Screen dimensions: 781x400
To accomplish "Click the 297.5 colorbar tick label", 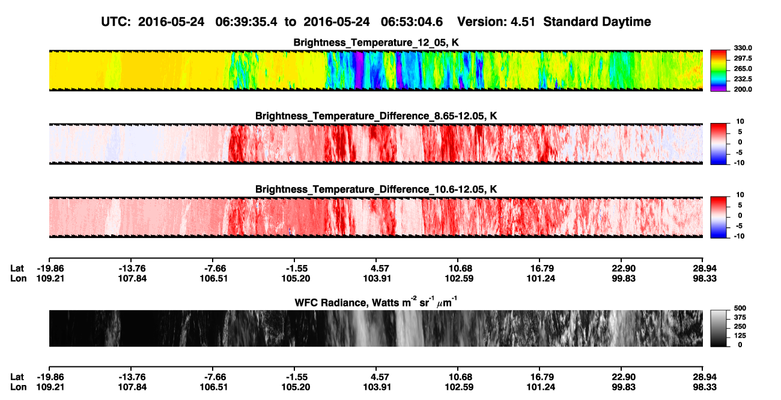I will pyautogui.click(x=744, y=58).
